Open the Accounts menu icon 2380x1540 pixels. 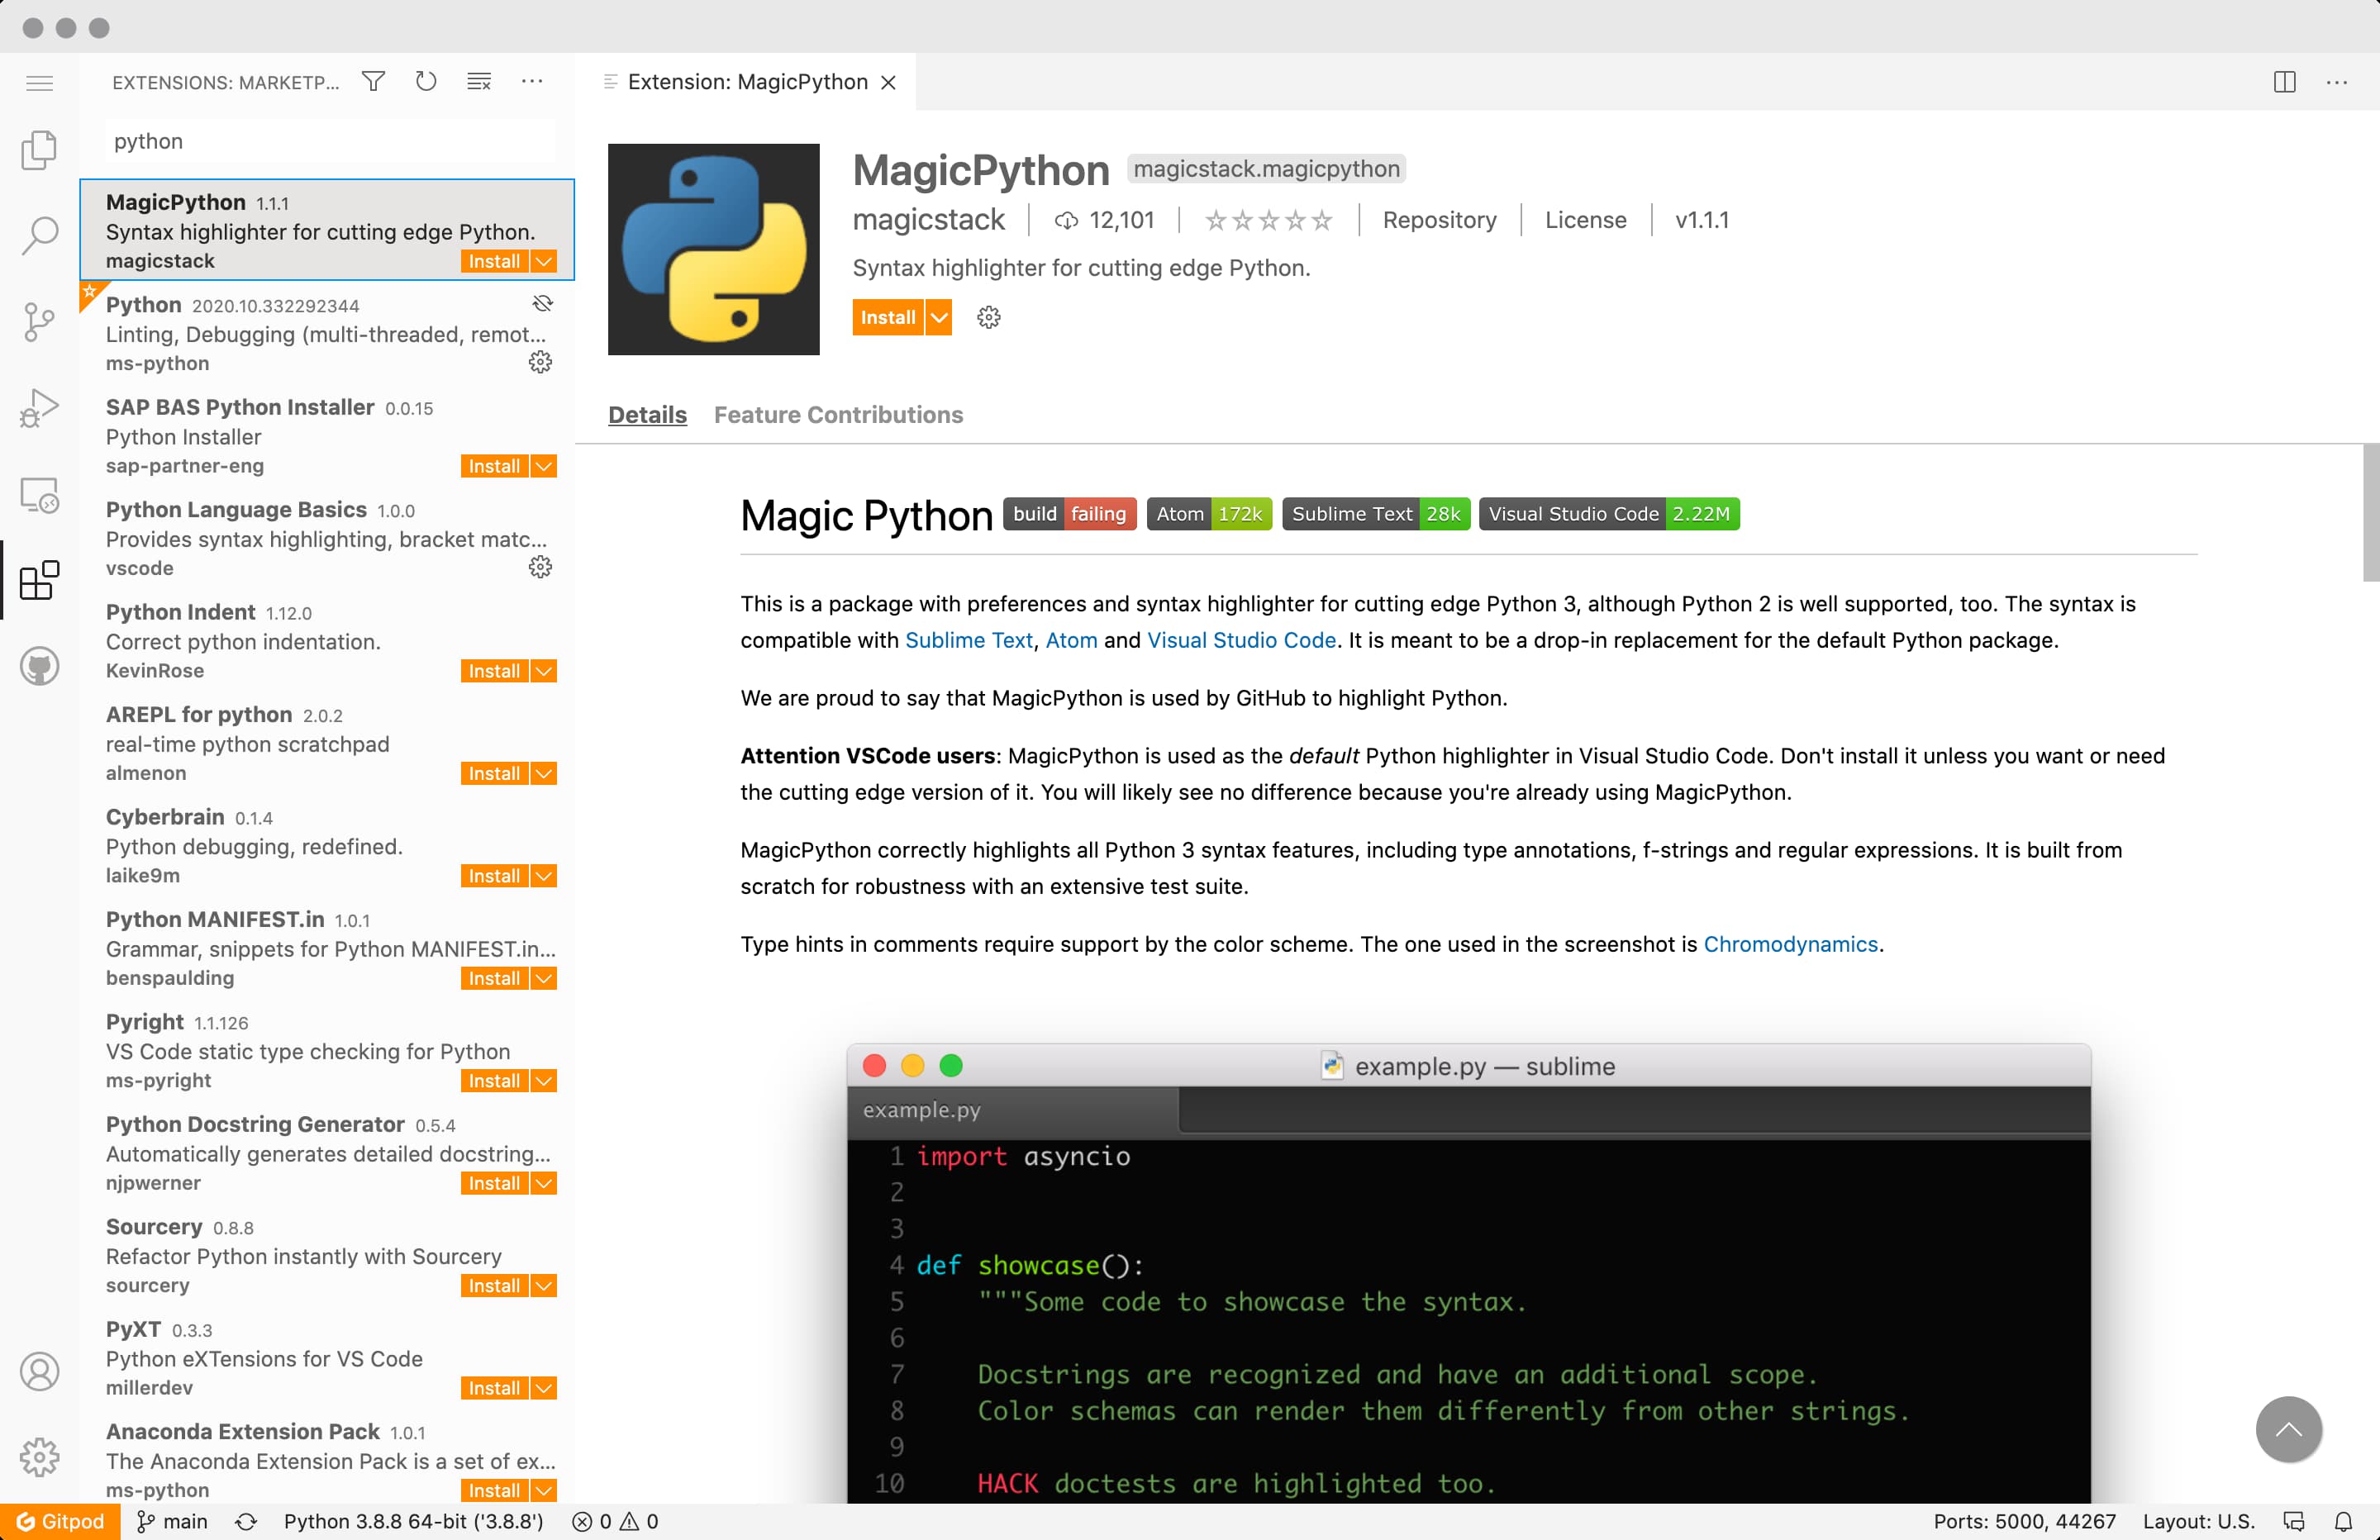pyautogui.click(x=39, y=1372)
